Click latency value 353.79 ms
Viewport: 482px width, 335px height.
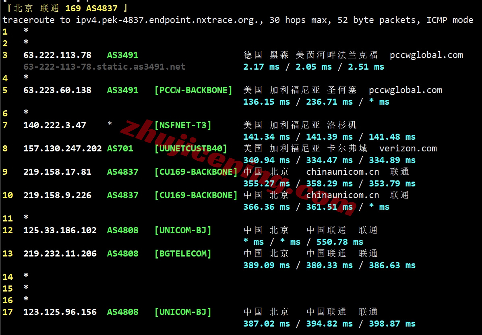[392, 184]
